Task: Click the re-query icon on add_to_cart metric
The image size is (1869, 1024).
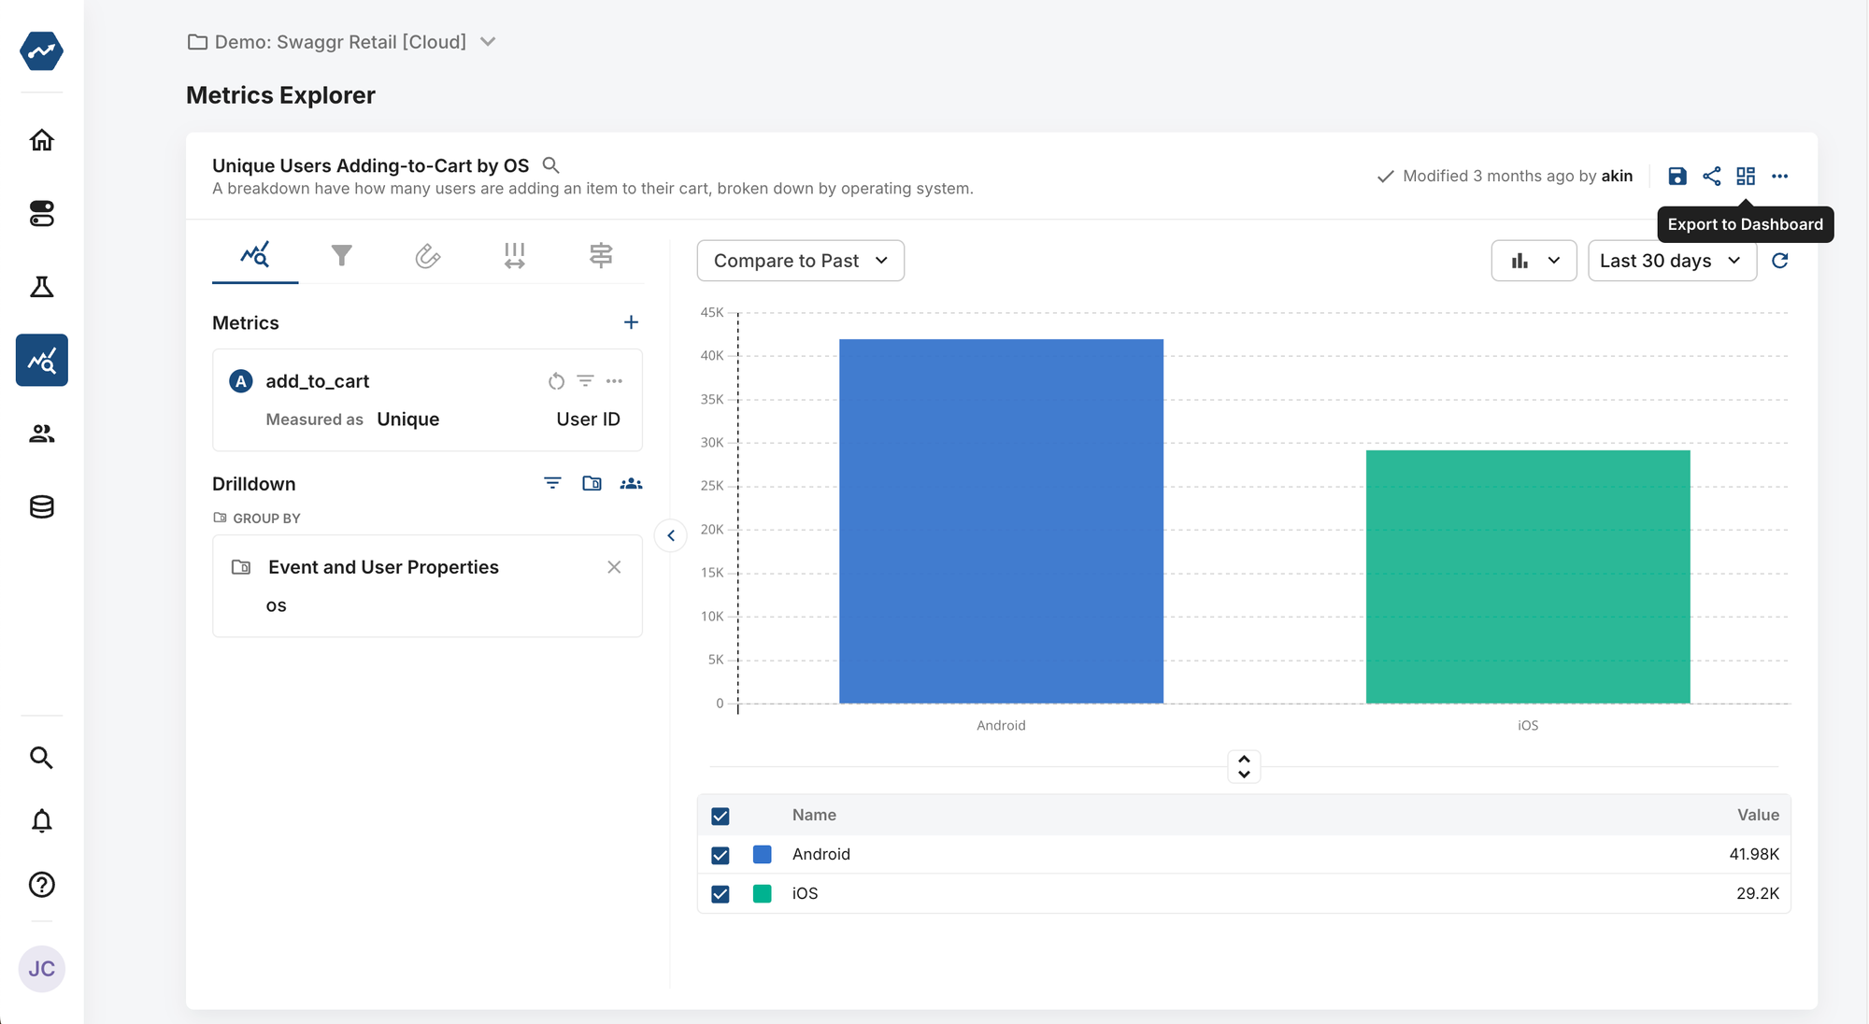Action: coord(557,381)
